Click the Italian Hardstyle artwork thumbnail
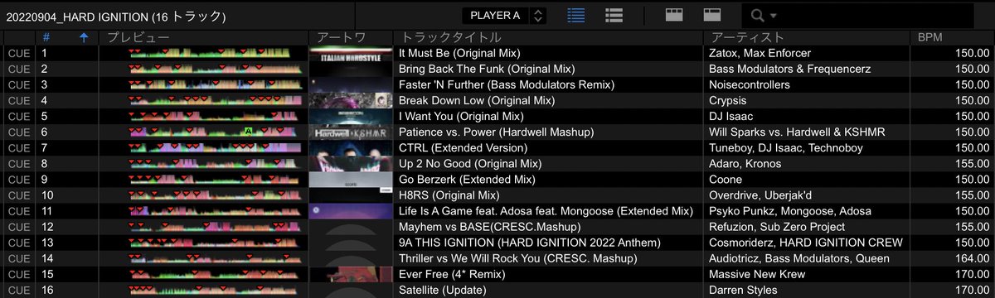The width and height of the screenshot is (995, 298). point(351,53)
